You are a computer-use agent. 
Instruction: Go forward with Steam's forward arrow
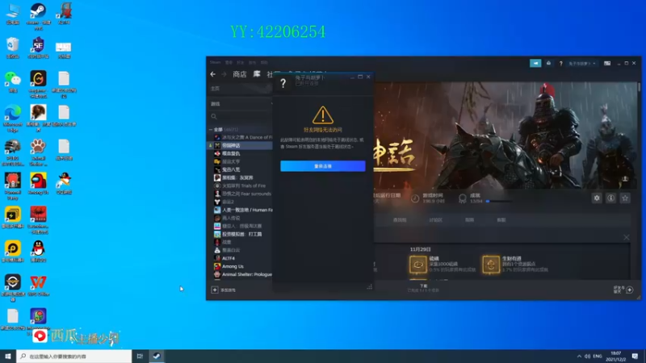(x=224, y=74)
